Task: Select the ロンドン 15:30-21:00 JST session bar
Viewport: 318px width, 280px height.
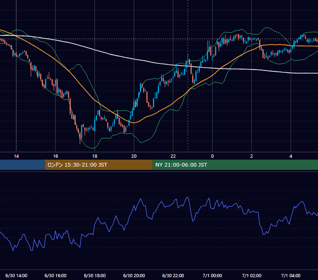Action: [99, 165]
